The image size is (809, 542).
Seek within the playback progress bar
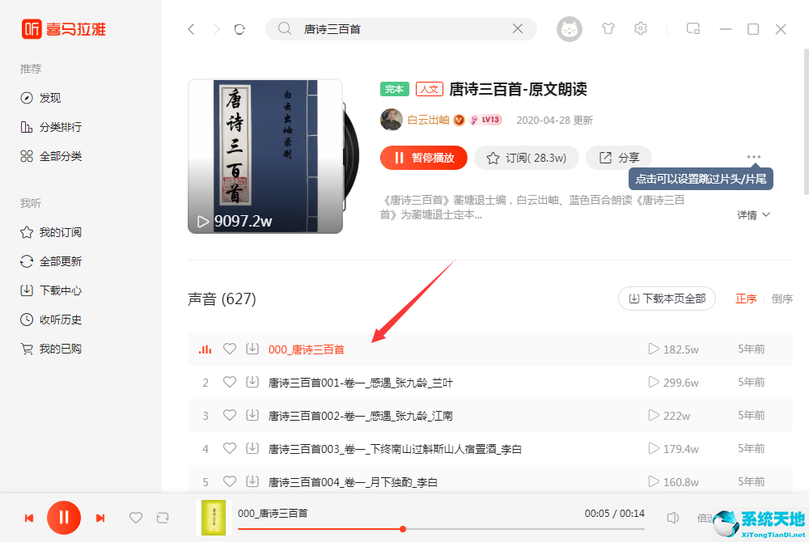coord(441,529)
